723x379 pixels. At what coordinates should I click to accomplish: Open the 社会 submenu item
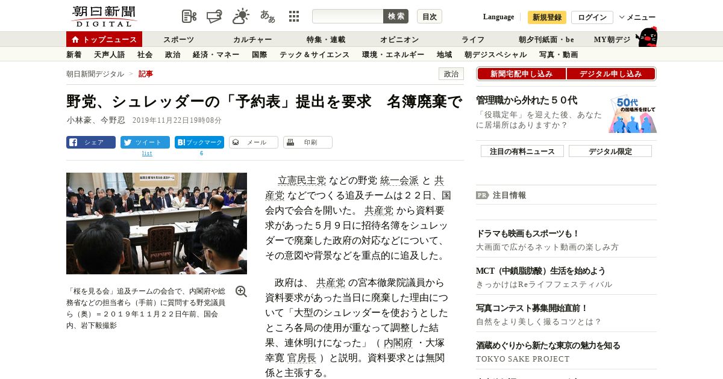point(145,55)
